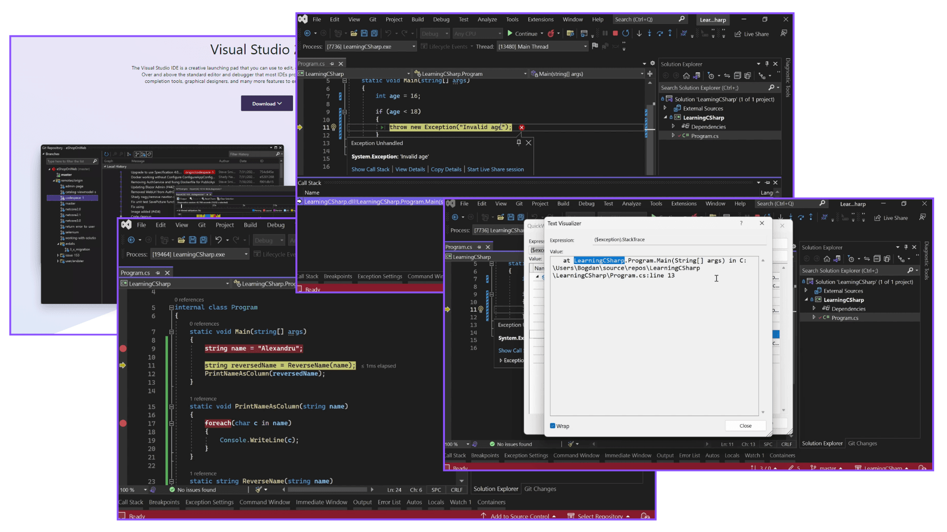Click Solution Explorer Home icon in exception window
Image resolution: width=947 pixels, height=532 pixels.
click(x=686, y=76)
